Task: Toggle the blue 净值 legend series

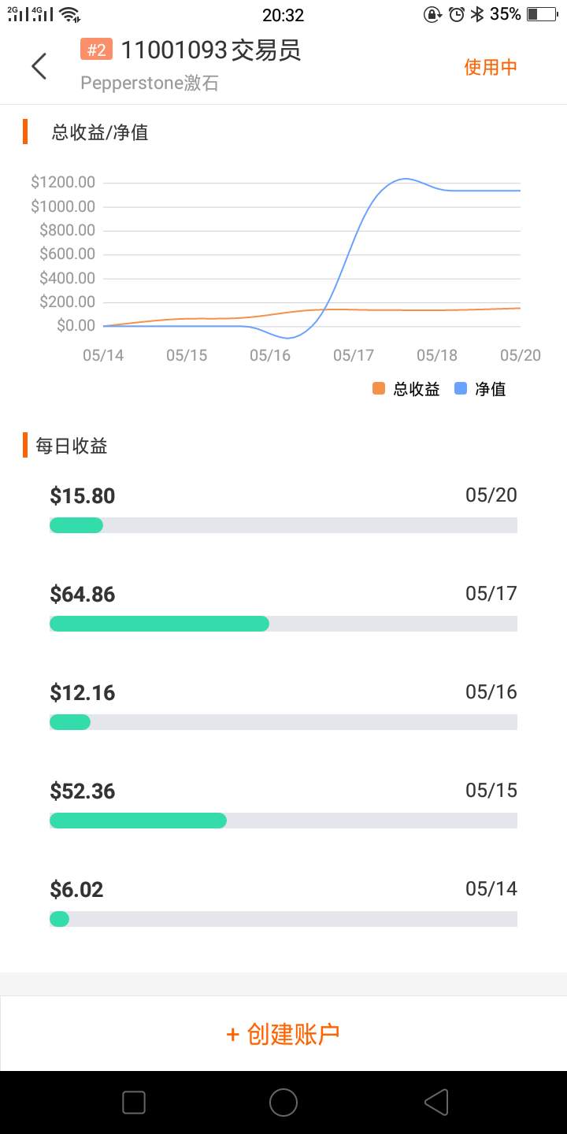Action: tap(480, 388)
